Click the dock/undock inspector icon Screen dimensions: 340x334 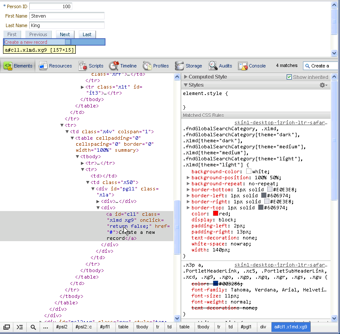click(7, 327)
